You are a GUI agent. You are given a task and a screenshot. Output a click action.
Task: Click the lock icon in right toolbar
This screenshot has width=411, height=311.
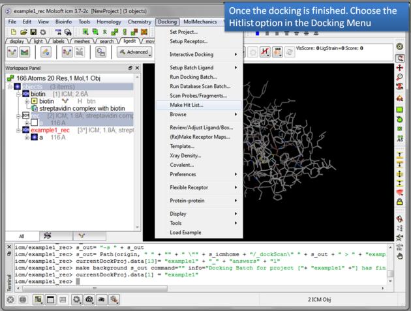pyautogui.click(x=400, y=202)
